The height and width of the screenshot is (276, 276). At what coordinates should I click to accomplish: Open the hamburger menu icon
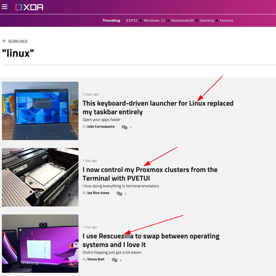(x=4, y=7)
